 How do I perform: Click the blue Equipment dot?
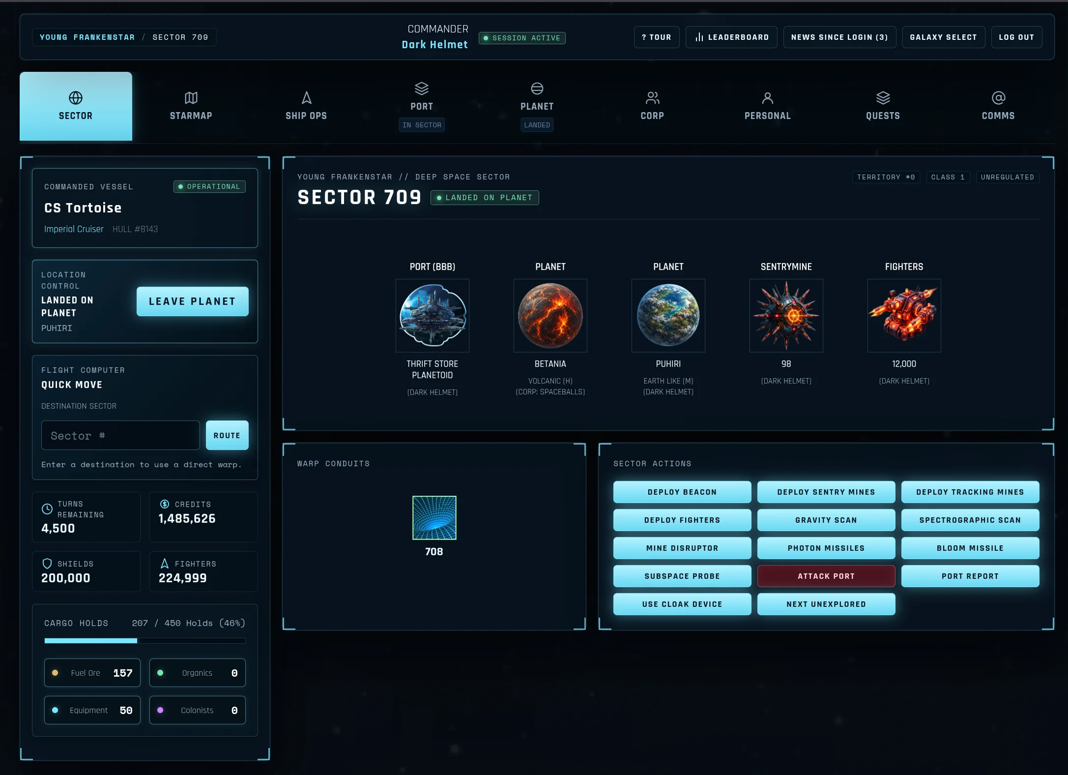[x=55, y=710]
